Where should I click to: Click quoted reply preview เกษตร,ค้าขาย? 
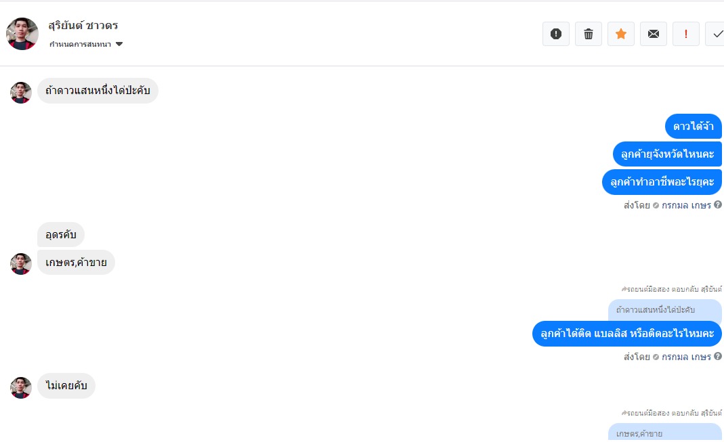pyautogui.click(x=655, y=433)
